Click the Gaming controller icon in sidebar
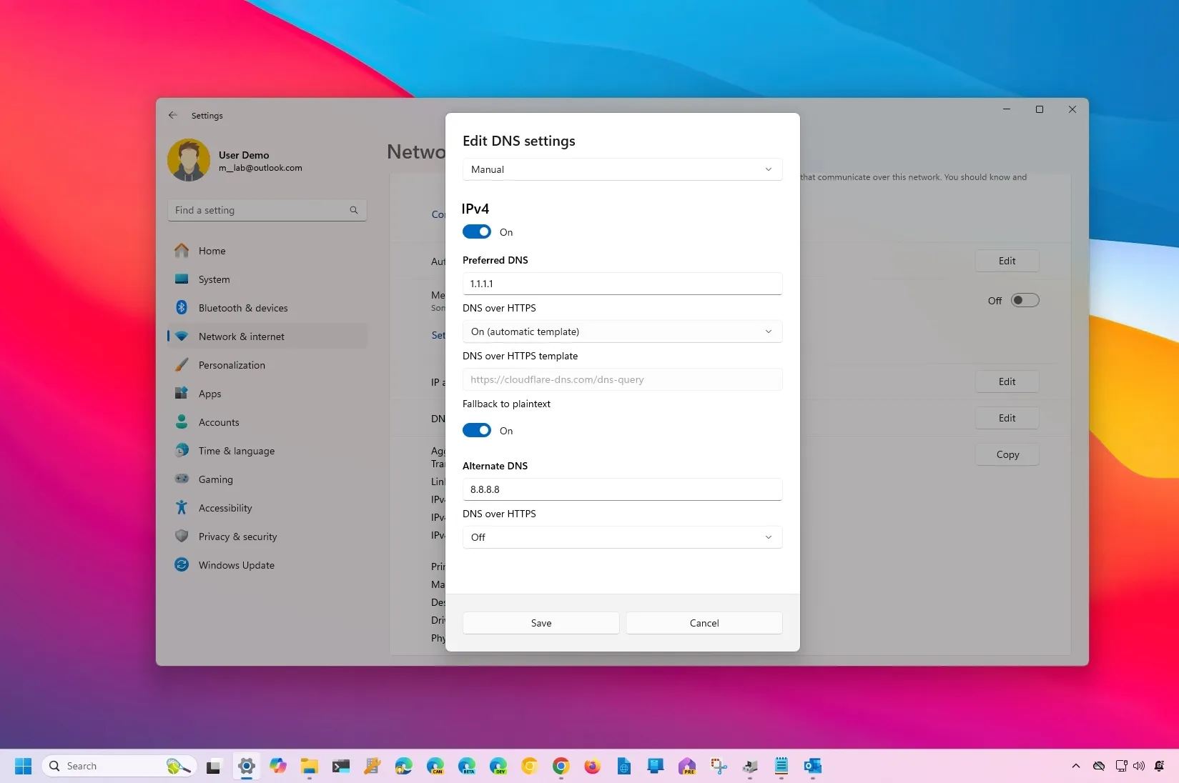 182,479
